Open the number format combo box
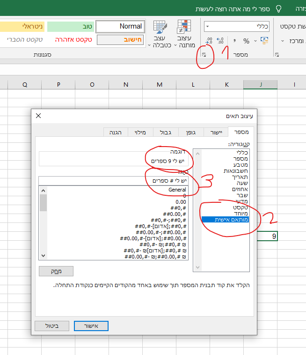The image size is (306, 355). click(x=237, y=27)
